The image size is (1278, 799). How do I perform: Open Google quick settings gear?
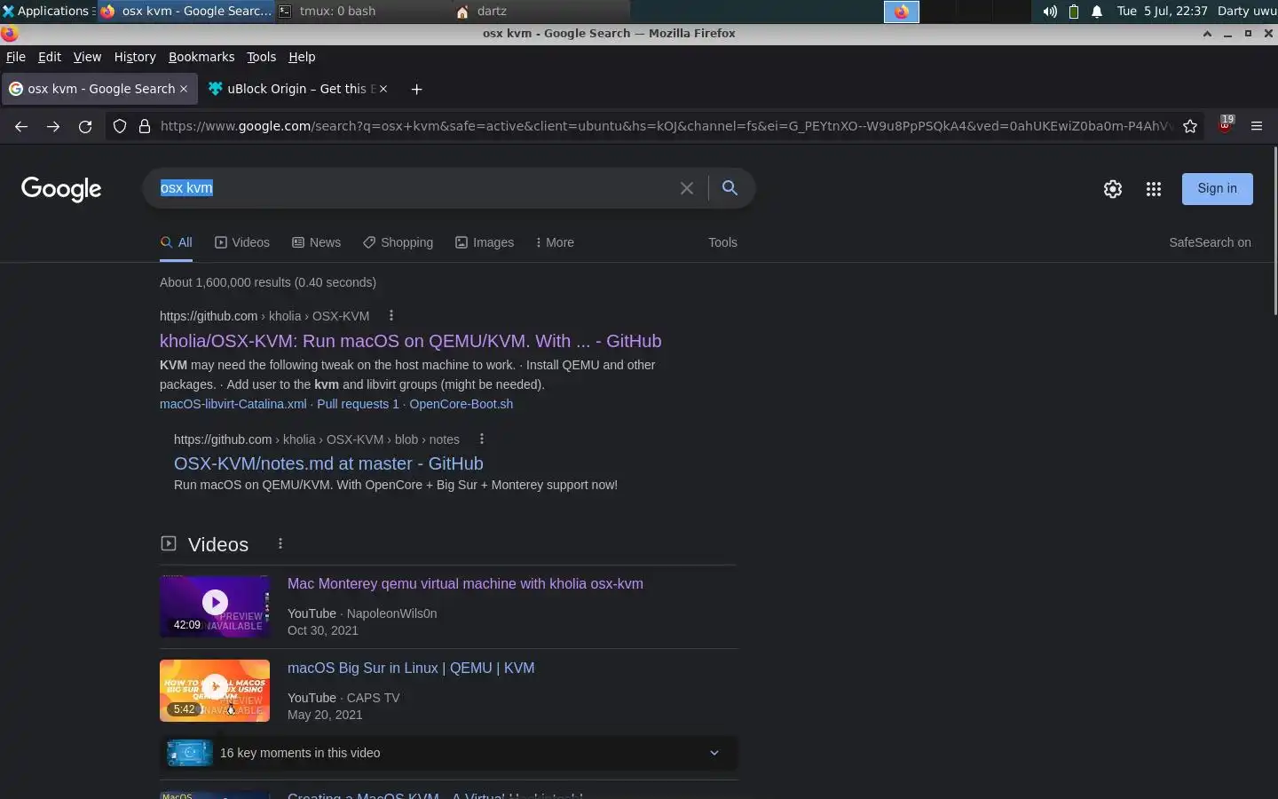tap(1113, 189)
